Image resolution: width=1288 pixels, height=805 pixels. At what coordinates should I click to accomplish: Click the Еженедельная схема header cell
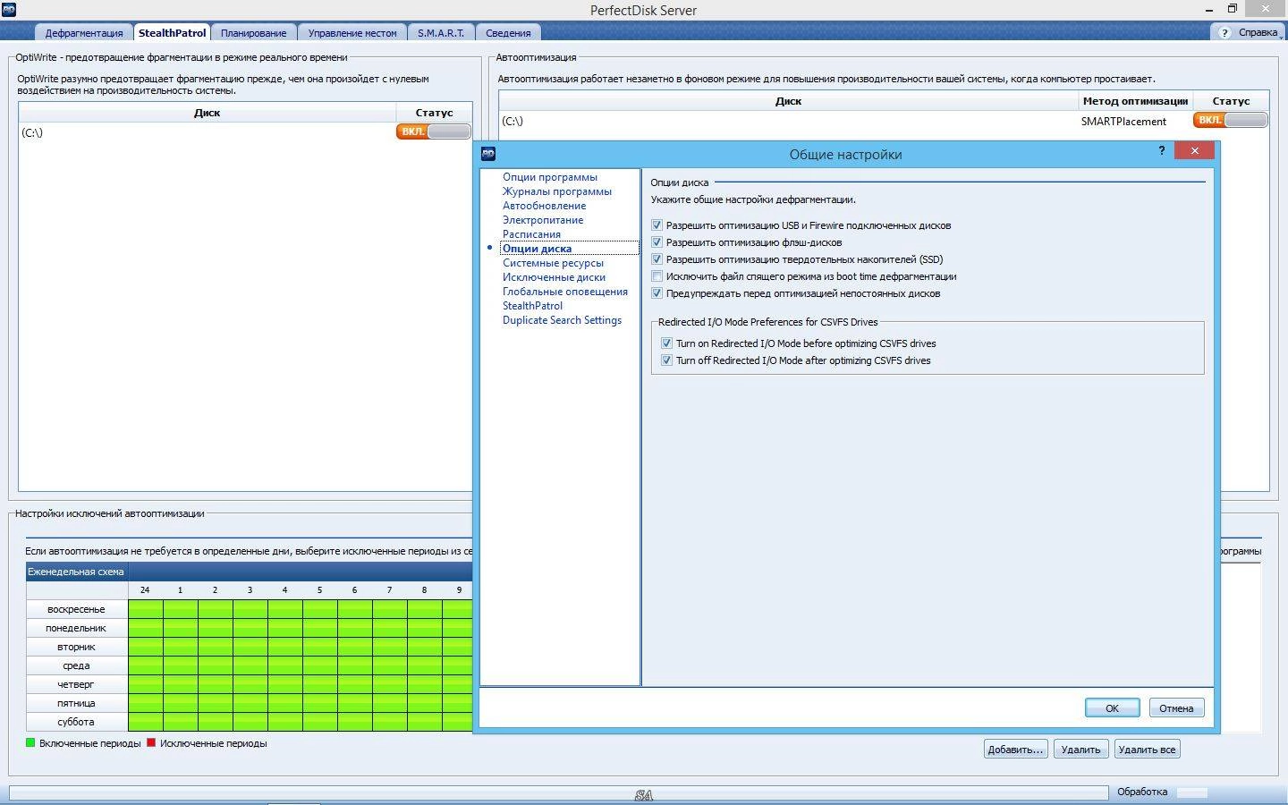click(x=76, y=572)
